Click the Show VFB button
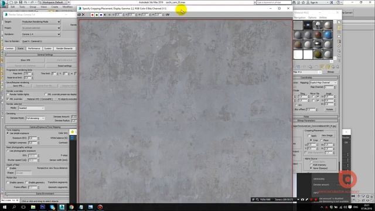Viewport: 375px width, 211px height. (25, 60)
